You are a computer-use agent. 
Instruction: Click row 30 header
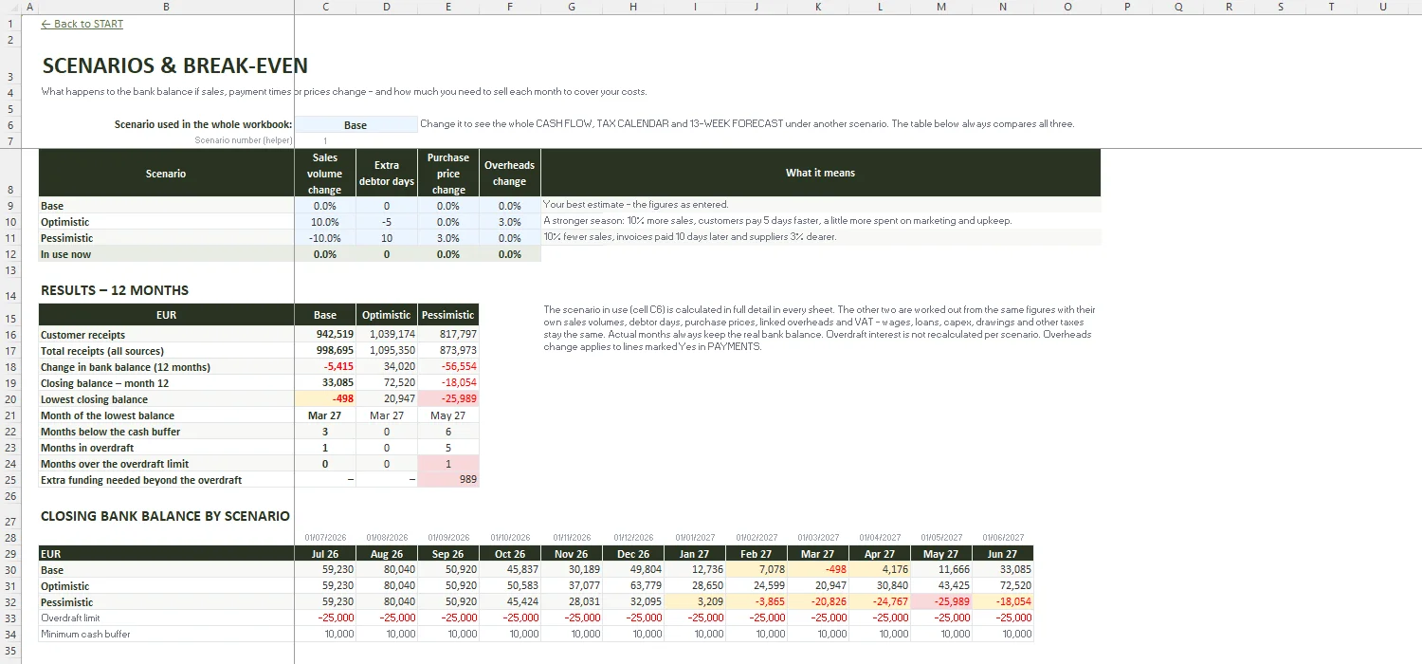pyautogui.click(x=10, y=570)
